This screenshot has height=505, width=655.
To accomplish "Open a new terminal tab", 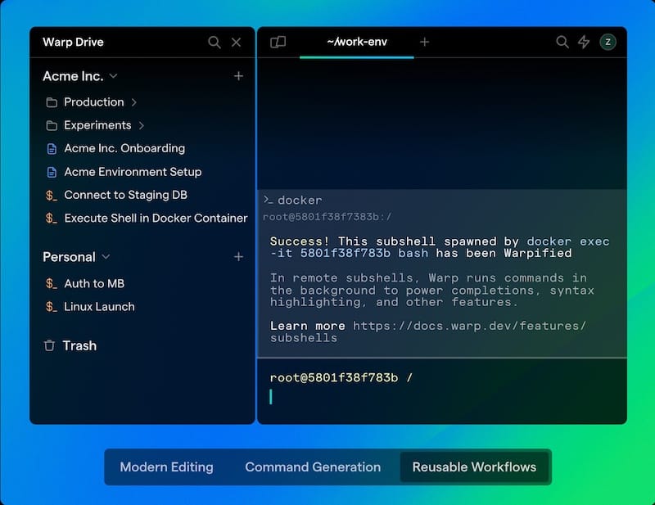I will tap(424, 42).
